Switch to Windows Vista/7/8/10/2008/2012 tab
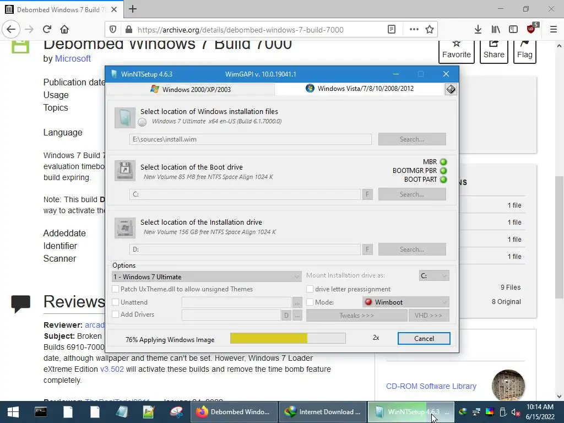The image size is (564, 423). pyautogui.click(x=360, y=89)
